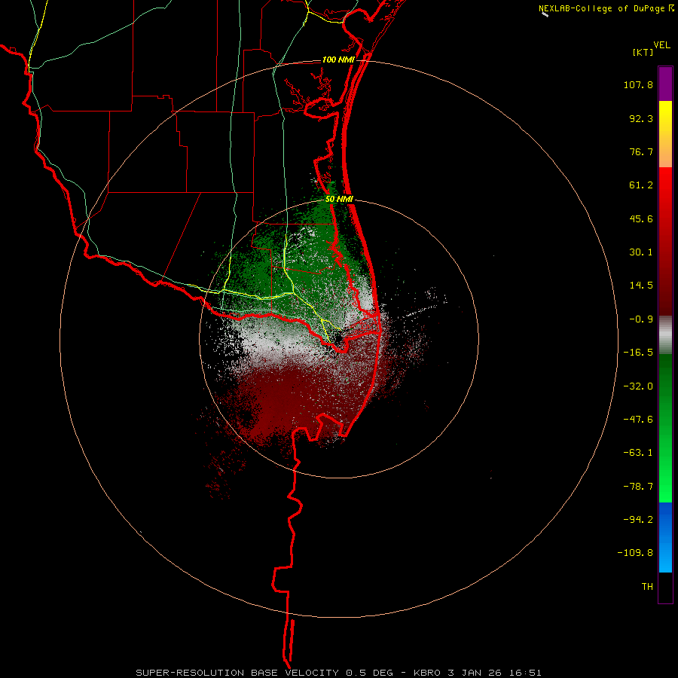The image size is (678, 678).
Task: Click the 100 NMI range ring label
Action: 338,60
